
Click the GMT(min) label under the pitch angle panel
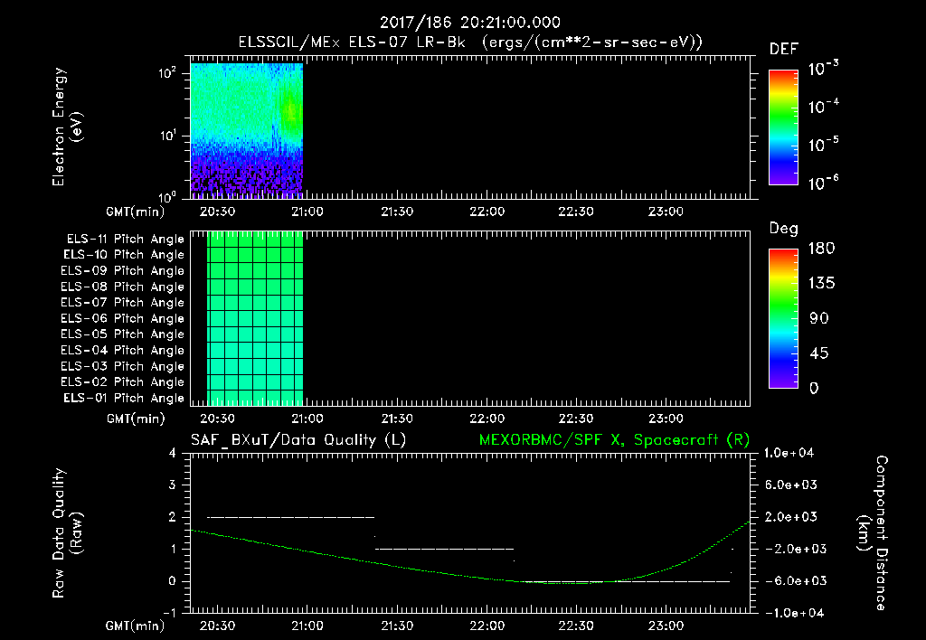click(x=136, y=419)
